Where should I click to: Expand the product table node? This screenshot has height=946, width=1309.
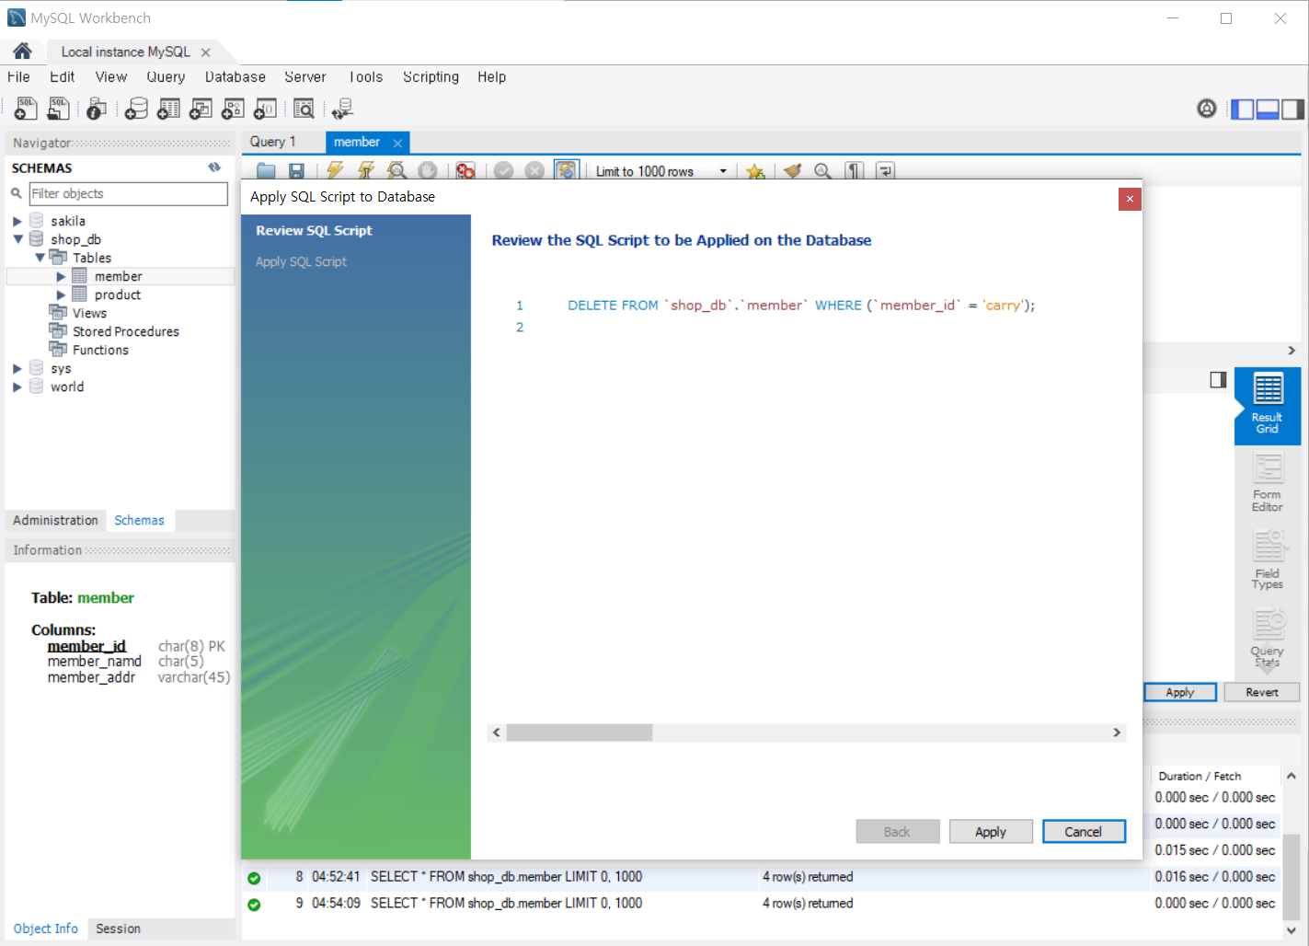click(61, 294)
